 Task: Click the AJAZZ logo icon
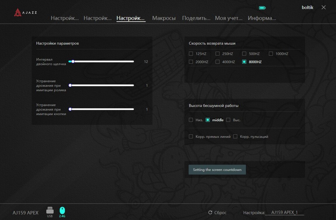click(18, 13)
